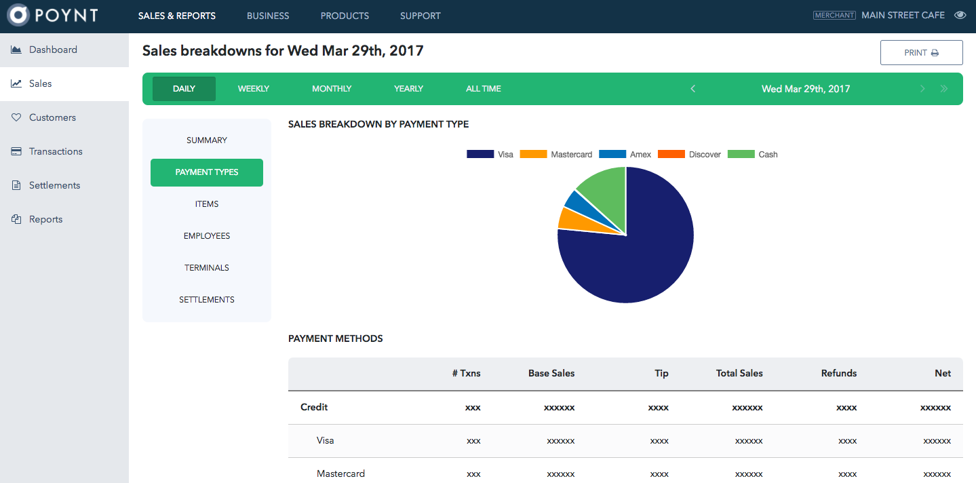Jump to latest date with double chevron
The height and width of the screenshot is (483, 976).
(x=944, y=89)
